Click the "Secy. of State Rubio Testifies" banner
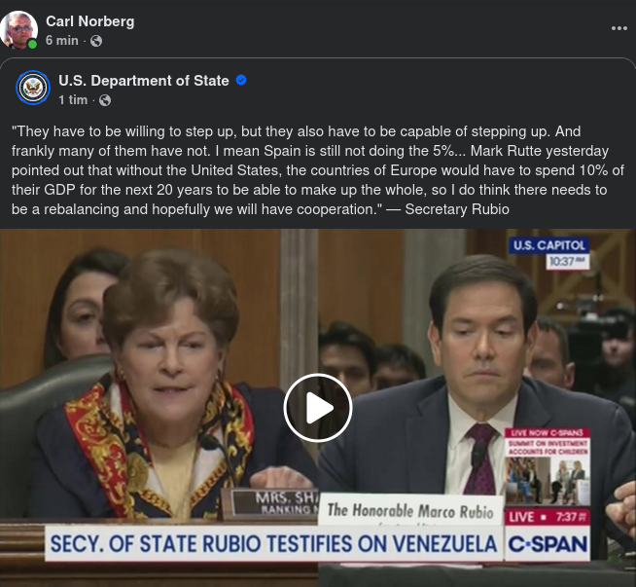The width and height of the screenshot is (636, 587). [273, 543]
